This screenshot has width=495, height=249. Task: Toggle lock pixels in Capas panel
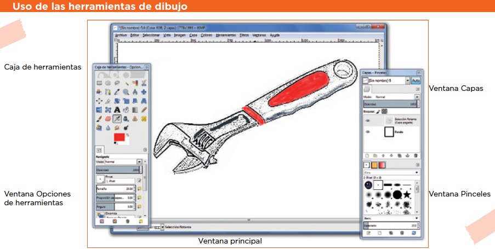pyautogui.click(x=378, y=111)
